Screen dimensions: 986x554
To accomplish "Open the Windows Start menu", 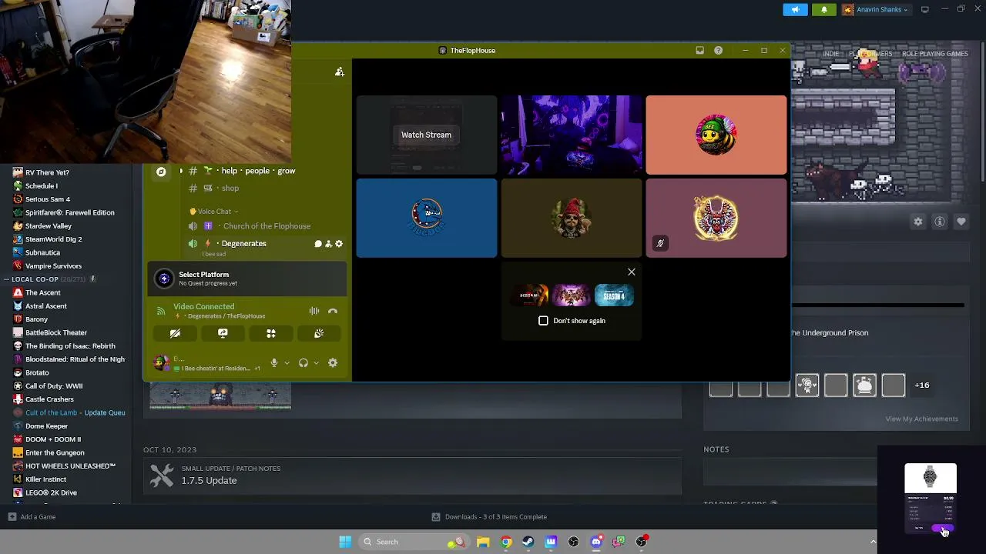I will point(345,542).
